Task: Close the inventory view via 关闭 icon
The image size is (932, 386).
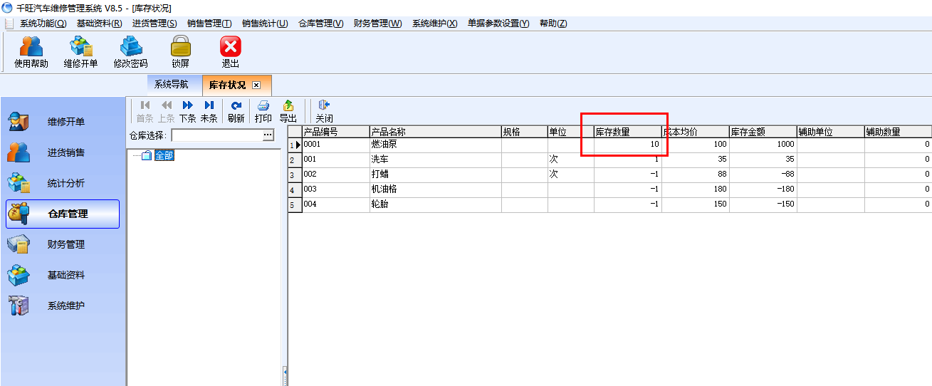Action: (x=324, y=112)
